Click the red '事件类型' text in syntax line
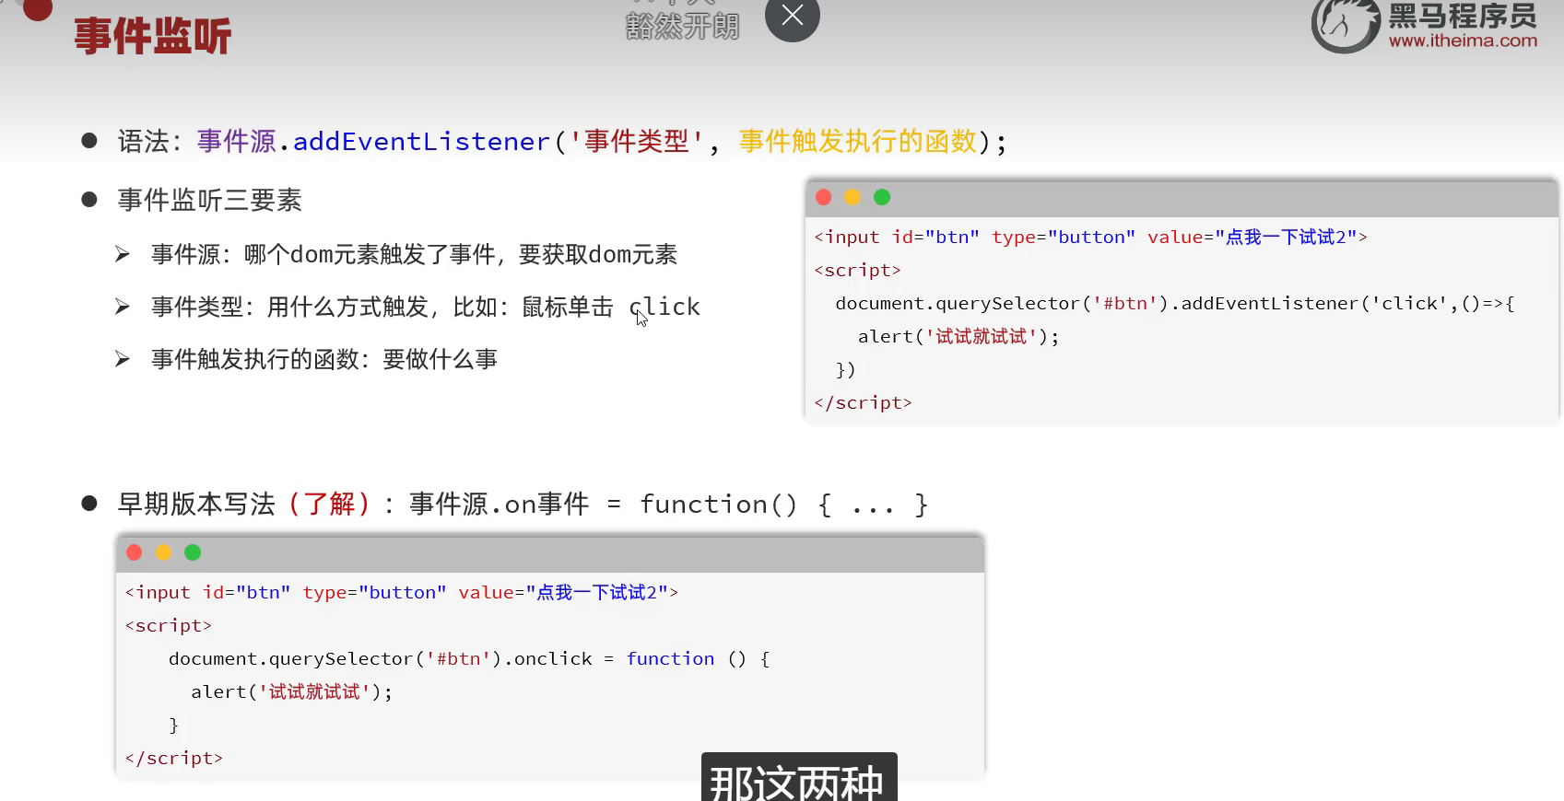This screenshot has width=1564, height=801. [x=637, y=141]
